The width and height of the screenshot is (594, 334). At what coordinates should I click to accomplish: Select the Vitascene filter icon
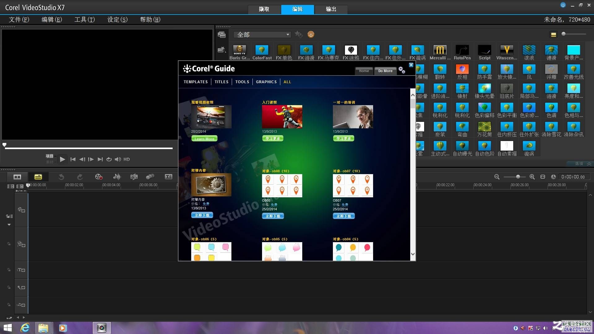pyautogui.click(x=507, y=50)
